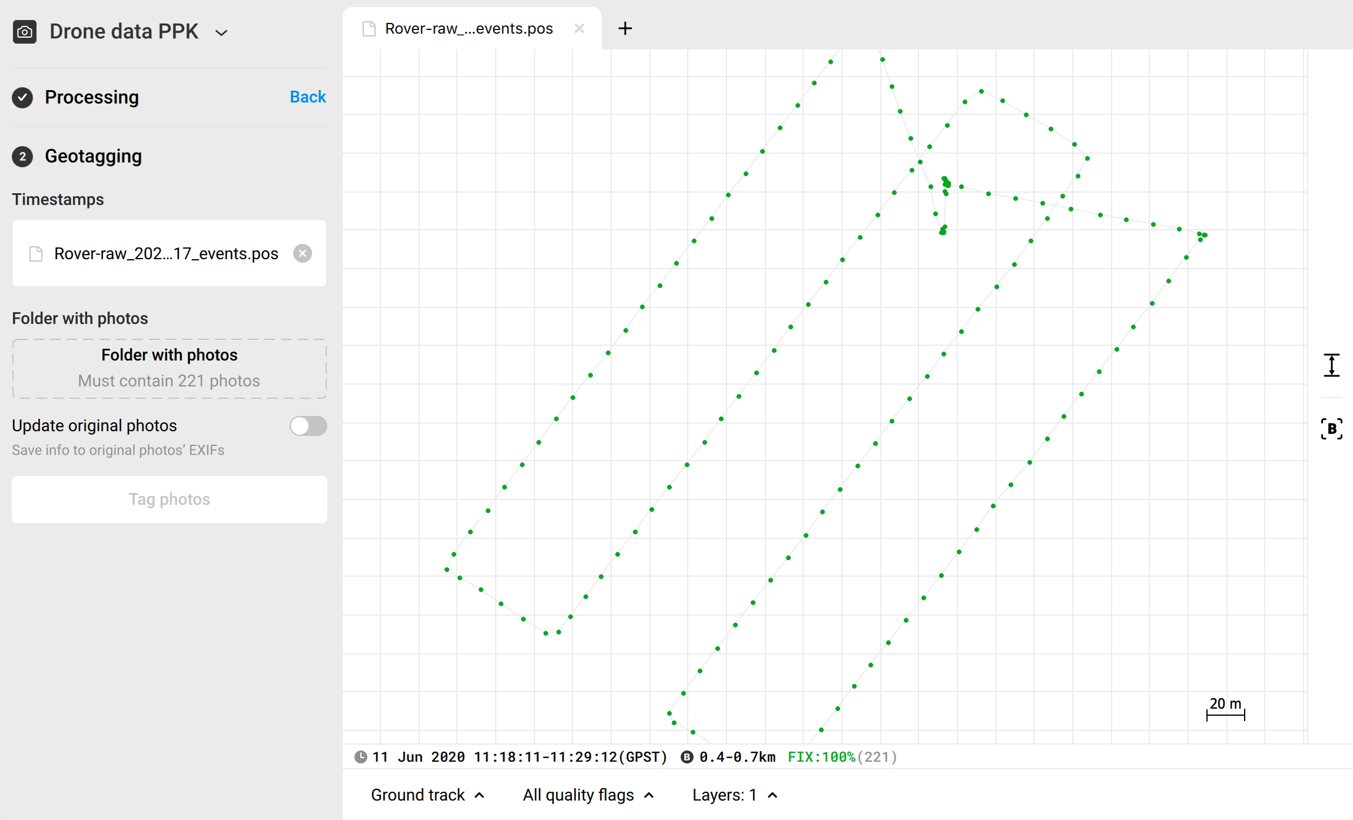Click the FIX:100% status text
This screenshot has width=1353, height=820.
tap(821, 757)
